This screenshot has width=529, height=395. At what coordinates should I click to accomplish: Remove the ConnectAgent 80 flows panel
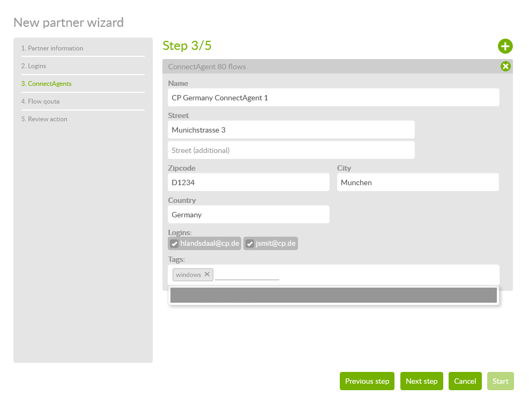(x=505, y=67)
